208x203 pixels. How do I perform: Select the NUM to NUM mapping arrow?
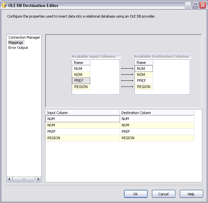(x=127, y=68)
